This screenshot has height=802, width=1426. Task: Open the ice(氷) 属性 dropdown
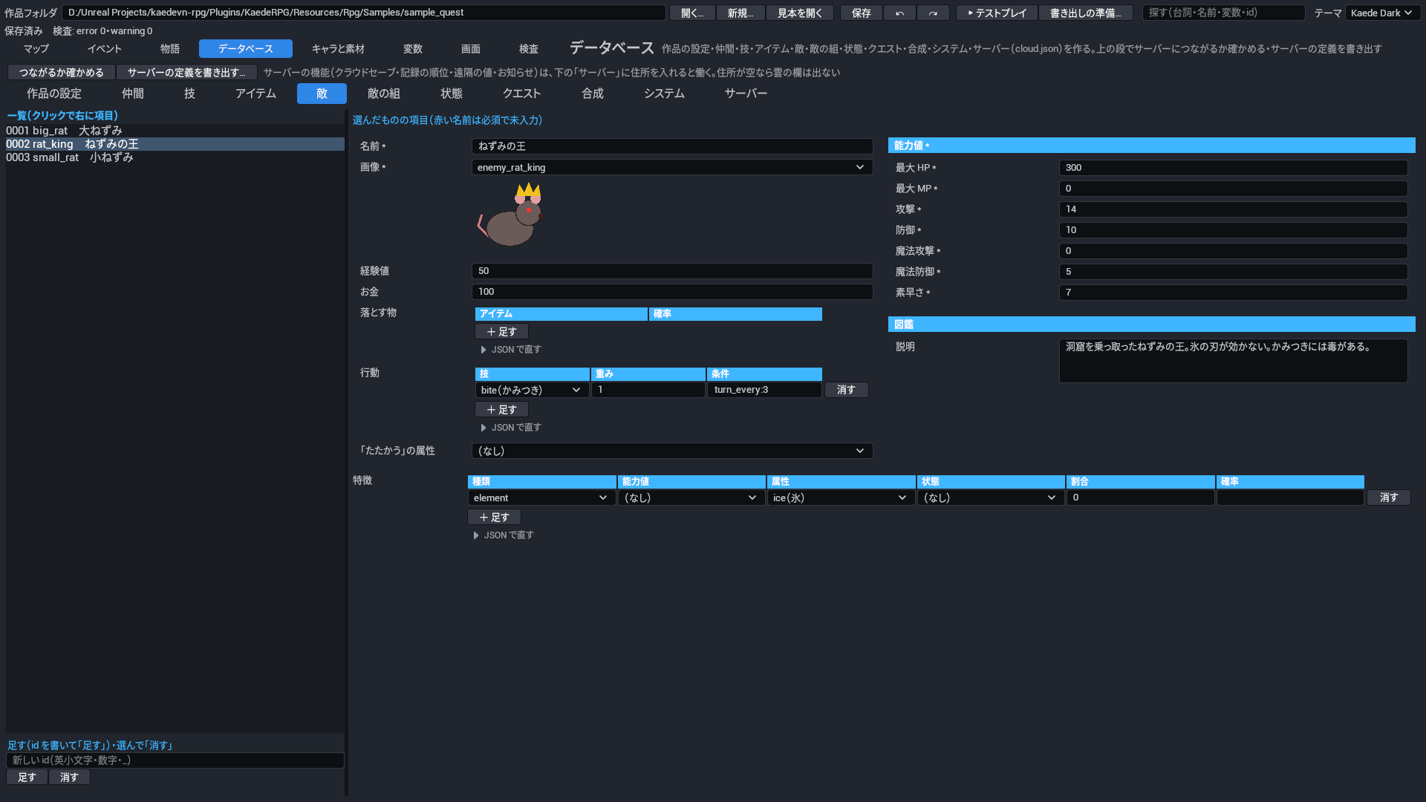(841, 498)
